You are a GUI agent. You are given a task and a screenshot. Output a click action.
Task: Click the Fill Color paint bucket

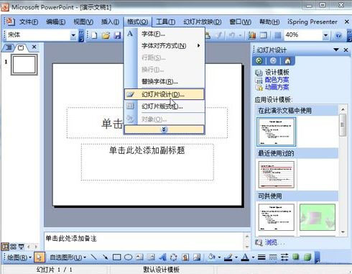[212, 257]
